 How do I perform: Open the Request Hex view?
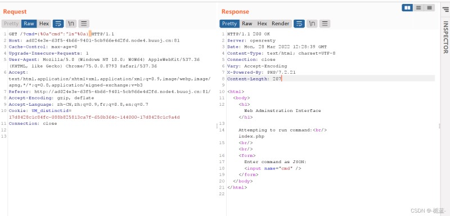[44, 24]
